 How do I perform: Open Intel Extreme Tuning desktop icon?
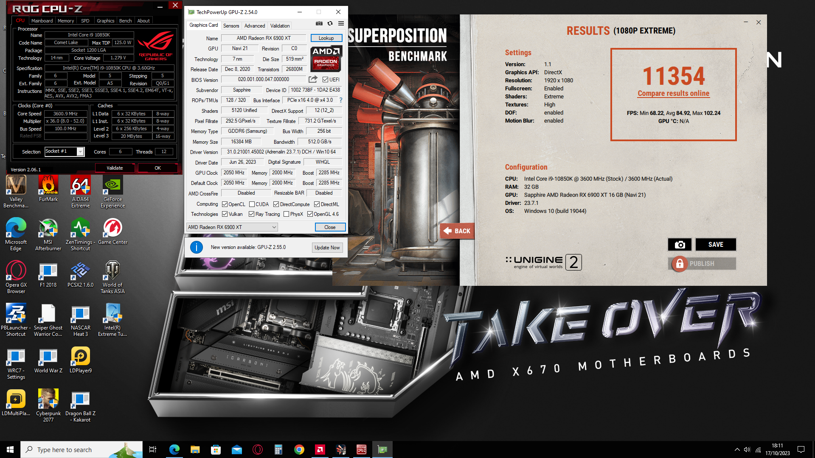click(112, 320)
